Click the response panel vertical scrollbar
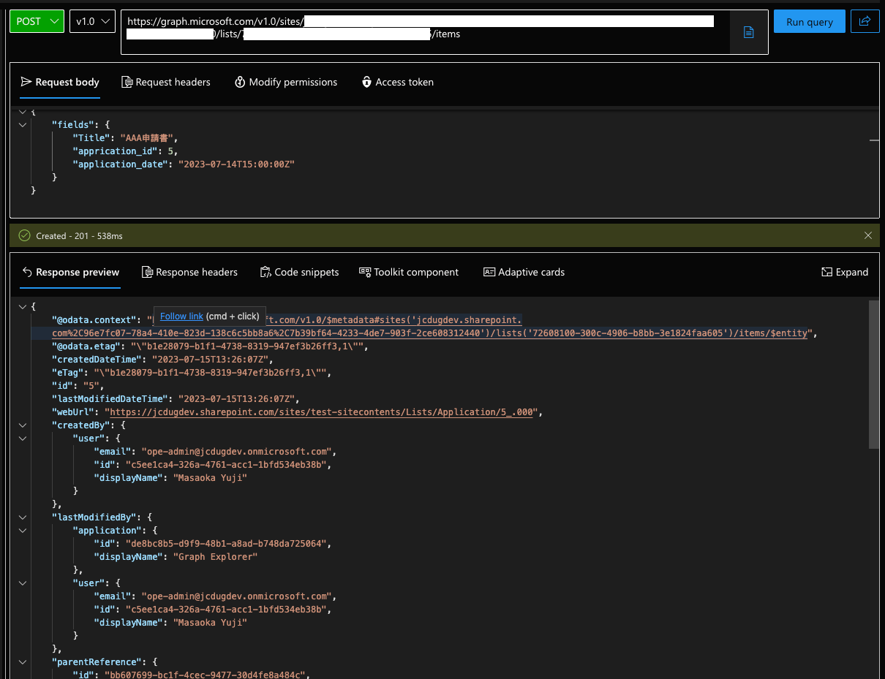The width and height of the screenshot is (885, 679). pyautogui.click(x=873, y=373)
